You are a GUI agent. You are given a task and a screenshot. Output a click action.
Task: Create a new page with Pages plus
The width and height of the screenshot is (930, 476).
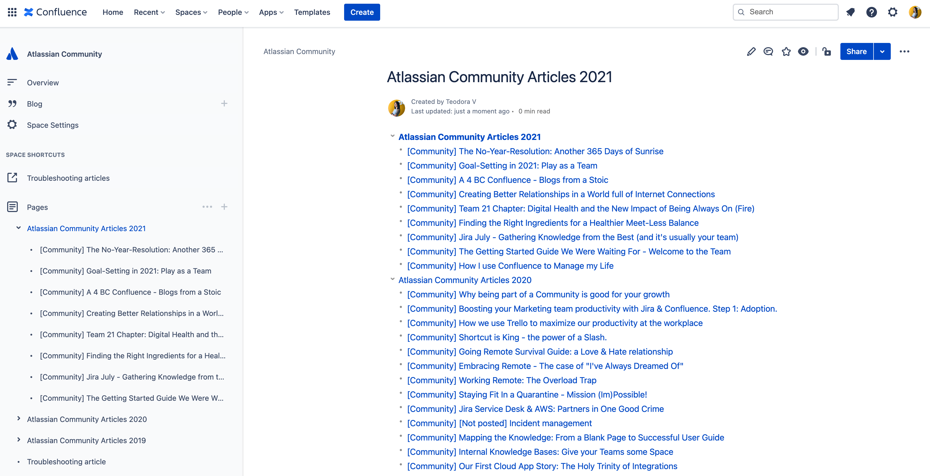224,207
